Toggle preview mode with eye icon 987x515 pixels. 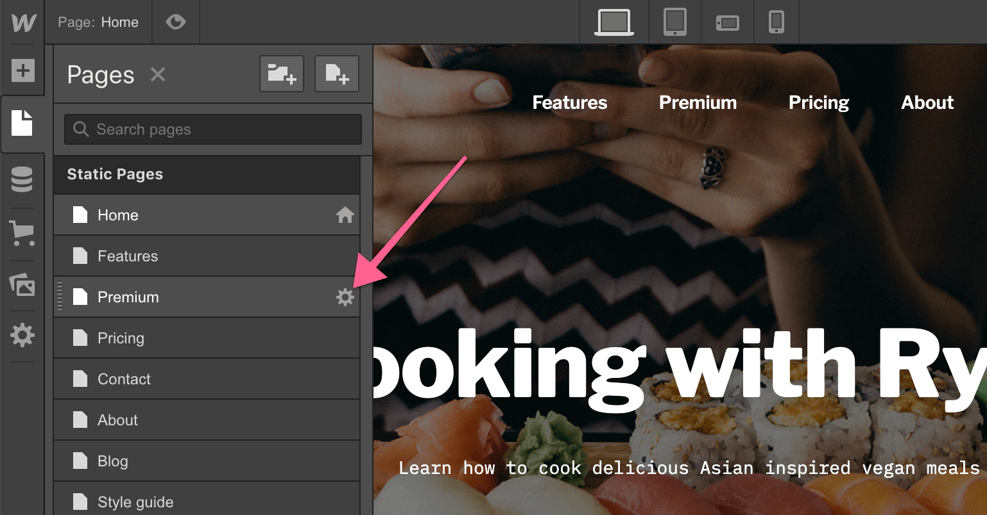175,22
